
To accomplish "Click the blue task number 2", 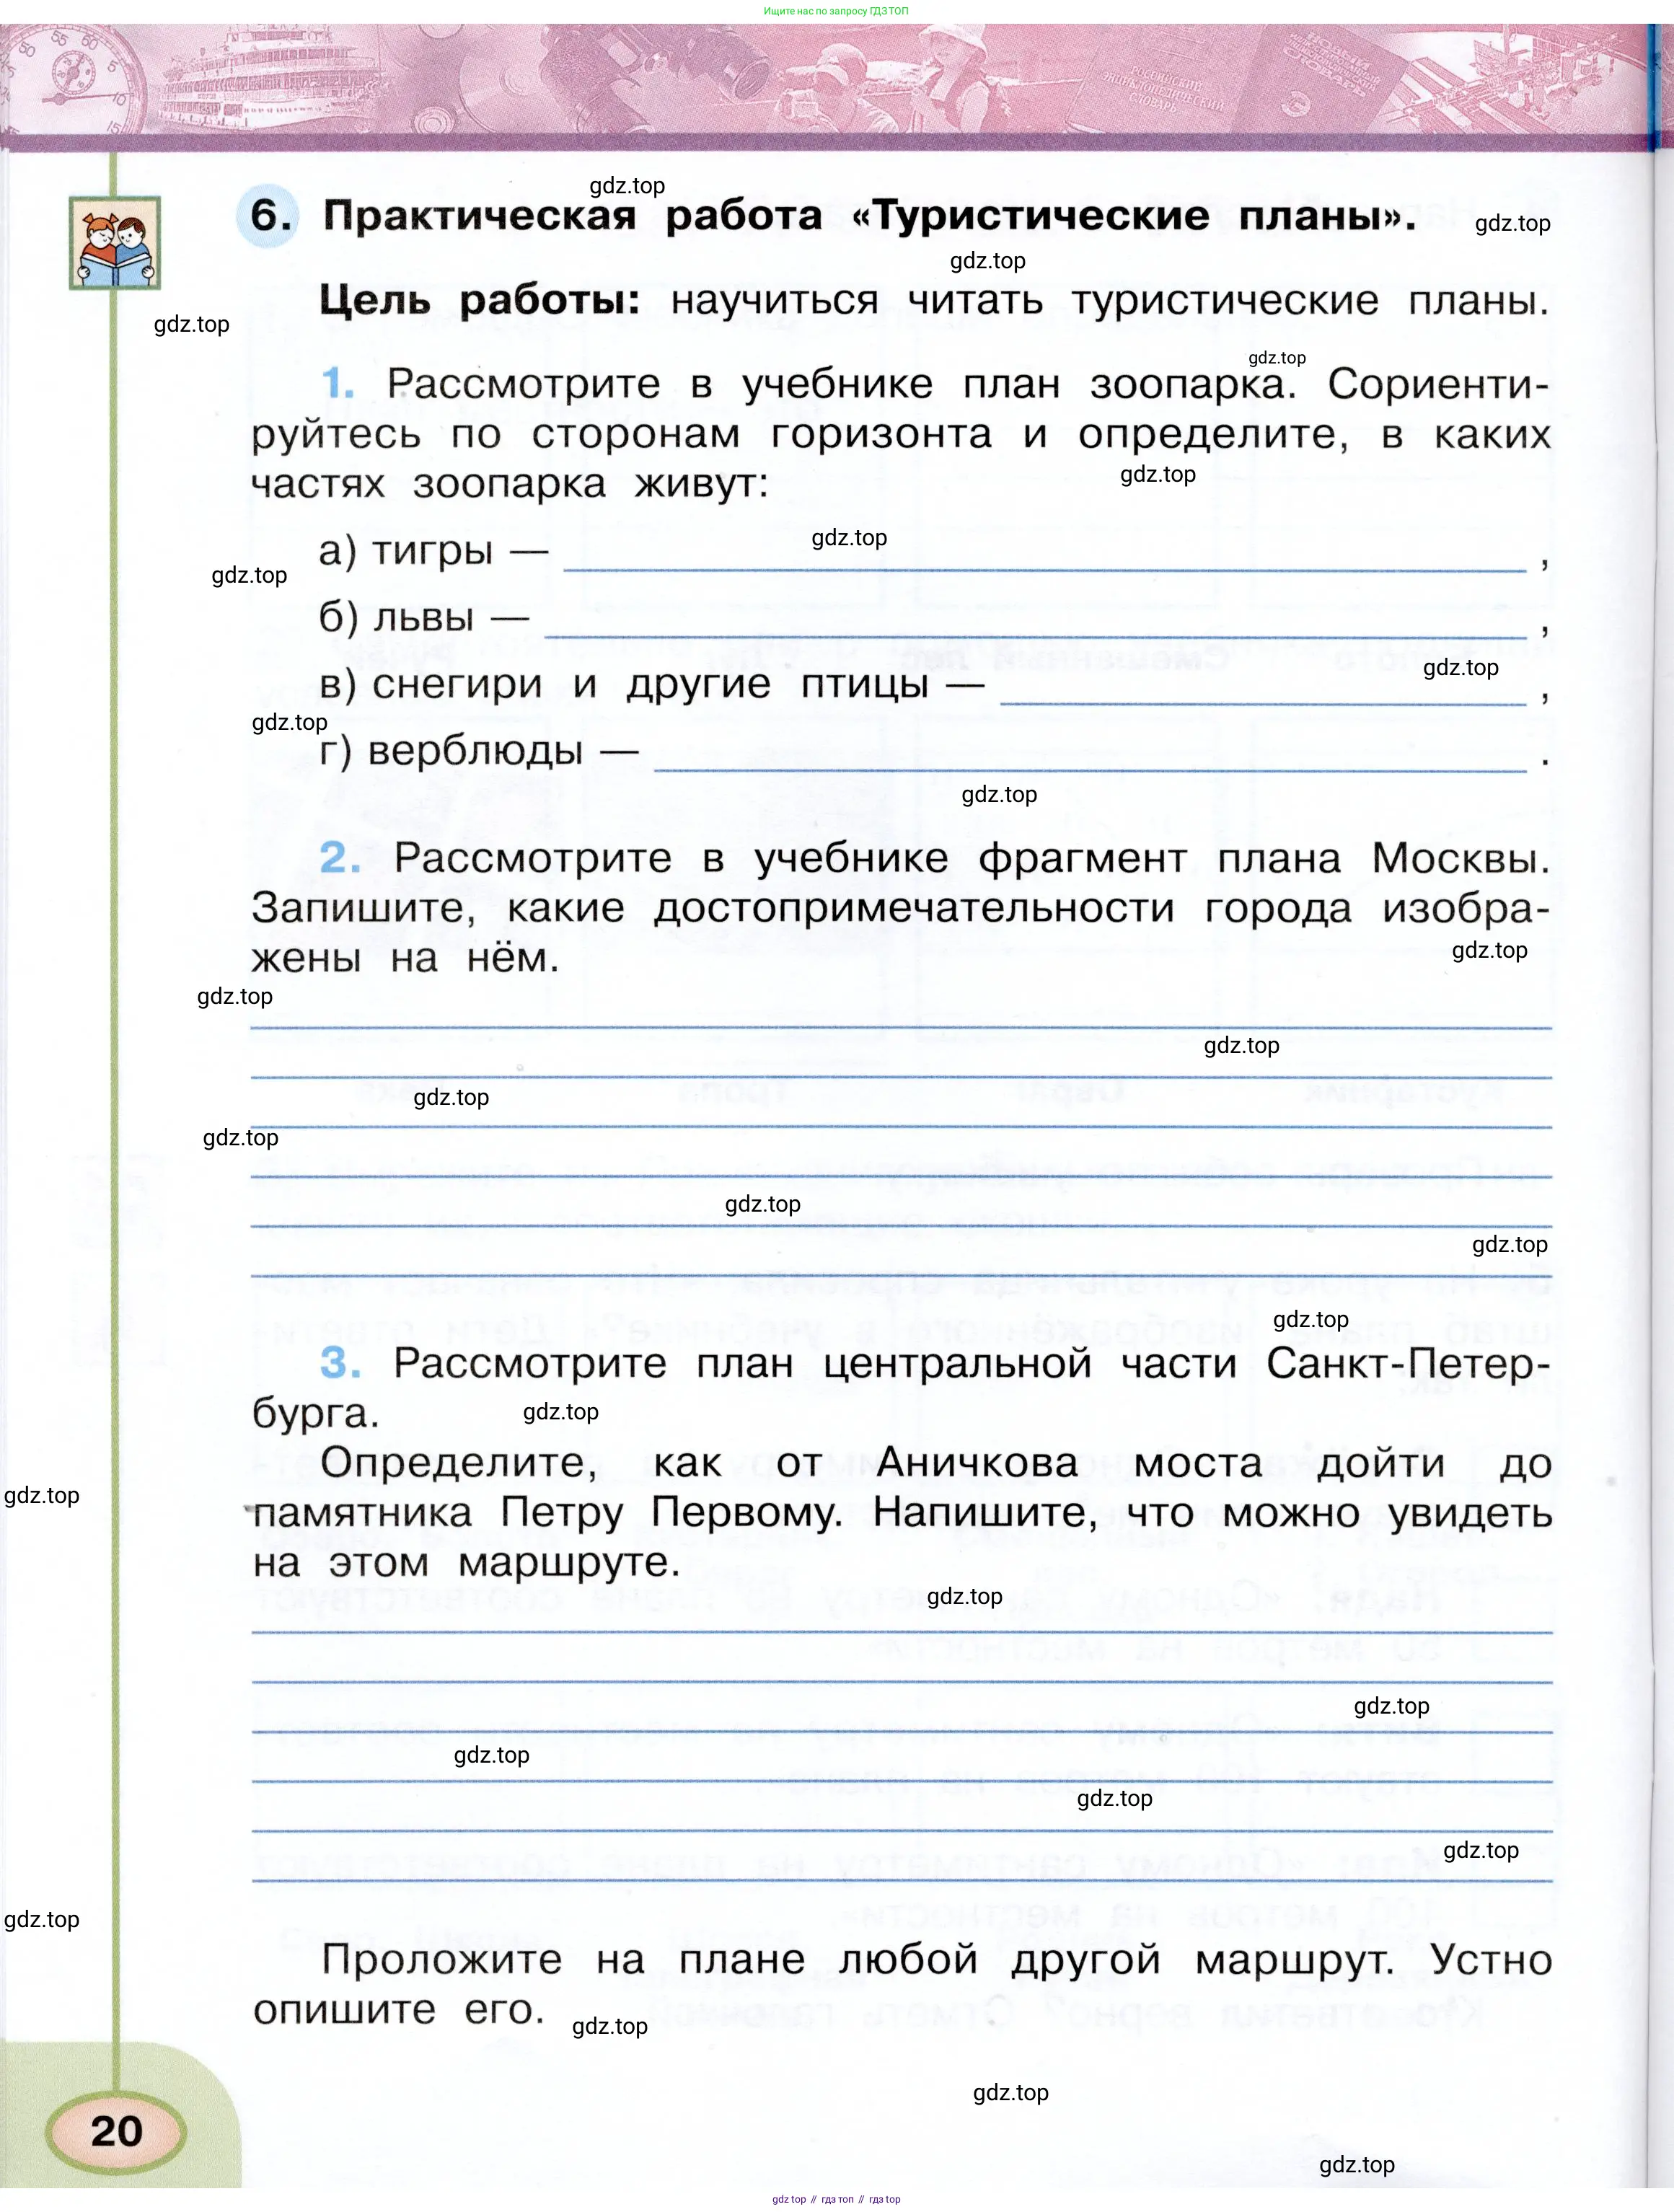I will click(x=340, y=857).
